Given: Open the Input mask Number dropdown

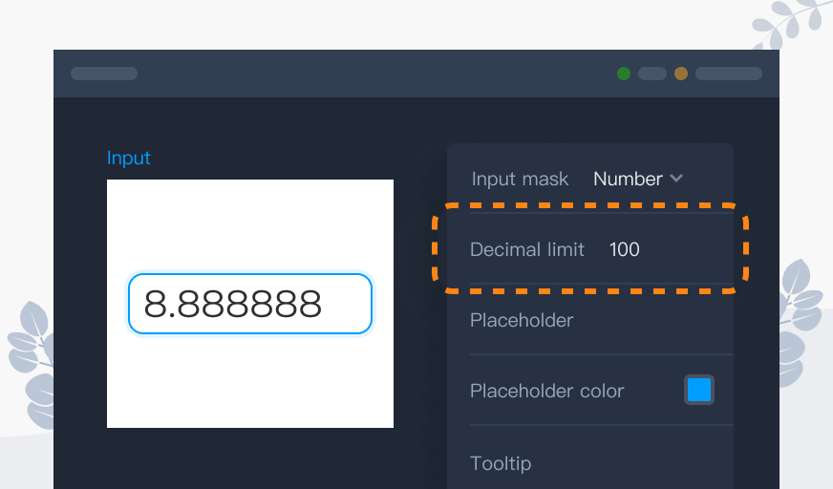Looking at the screenshot, I should click(x=638, y=179).
